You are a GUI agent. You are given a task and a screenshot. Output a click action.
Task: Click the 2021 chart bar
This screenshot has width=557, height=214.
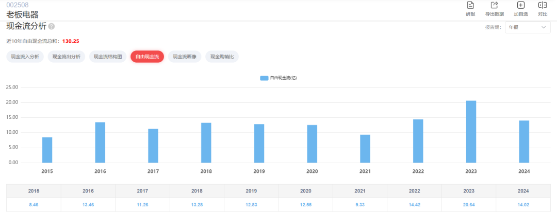pos(365,149)
